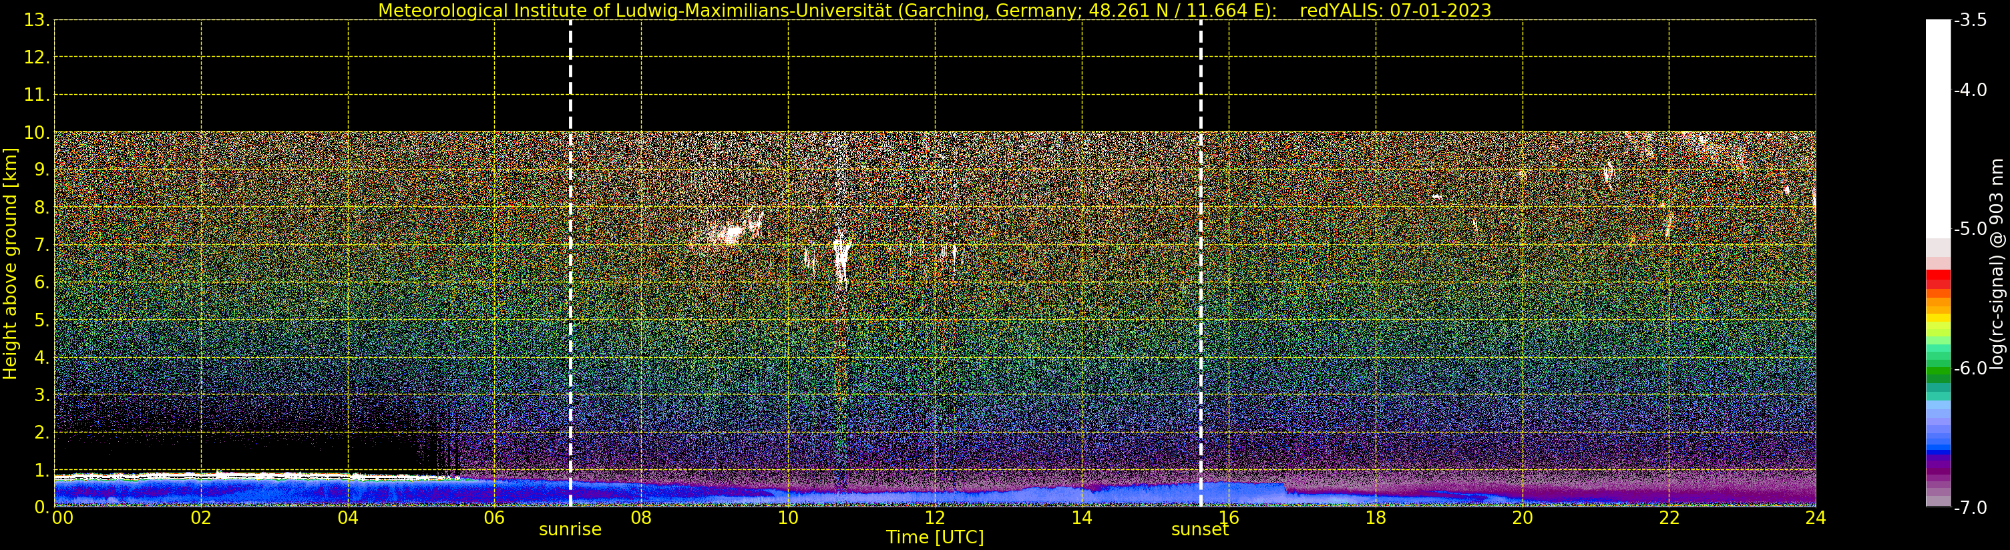Click the 12 hour tick on the time axis

(935, 518)
